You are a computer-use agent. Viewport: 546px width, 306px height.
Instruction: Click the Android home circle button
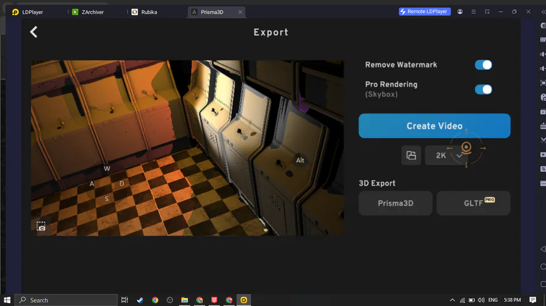click(543, 267)
